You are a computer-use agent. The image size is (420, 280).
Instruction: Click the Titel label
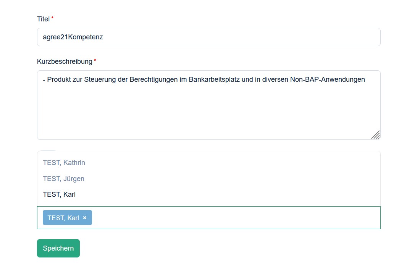click(x=44, y=19)
